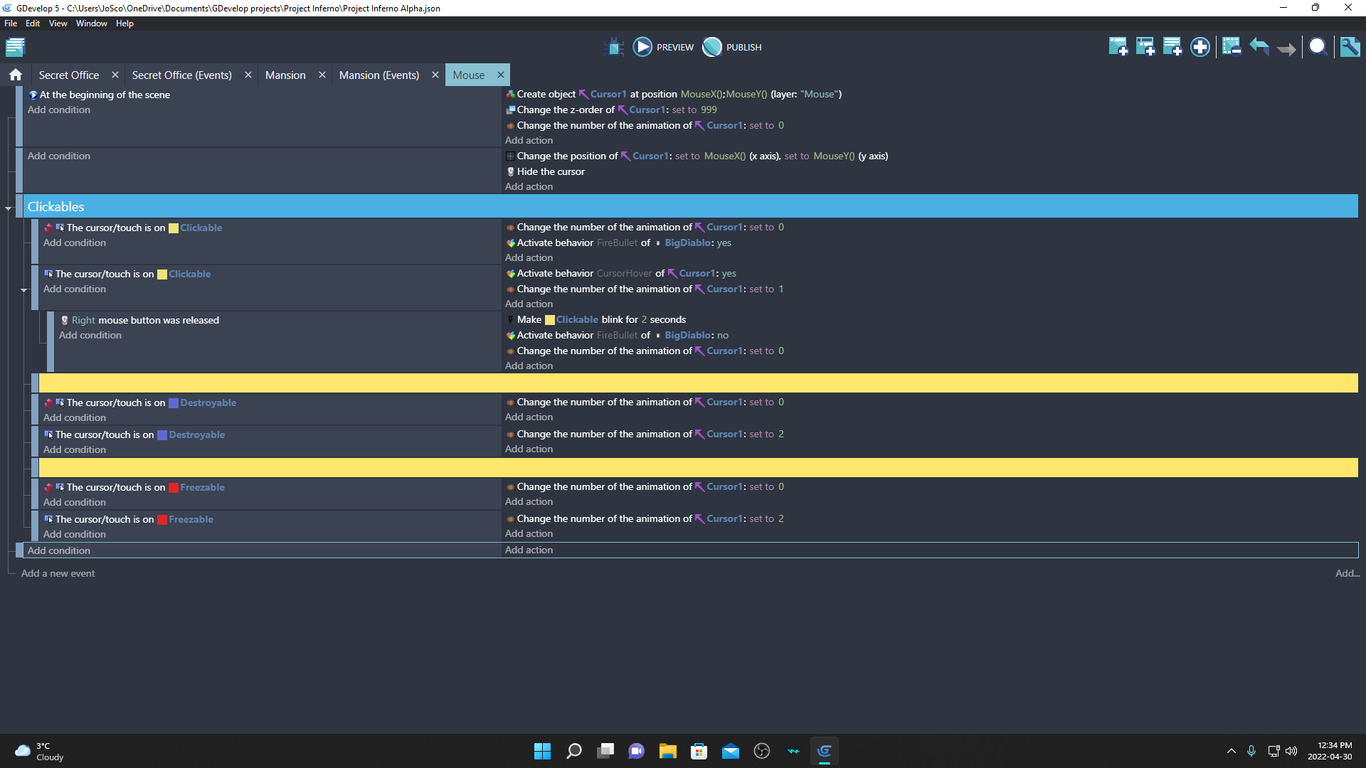Undo the last change arrow
The height and width of the screenshot is (768, 1366).
tap(1259, 47)
